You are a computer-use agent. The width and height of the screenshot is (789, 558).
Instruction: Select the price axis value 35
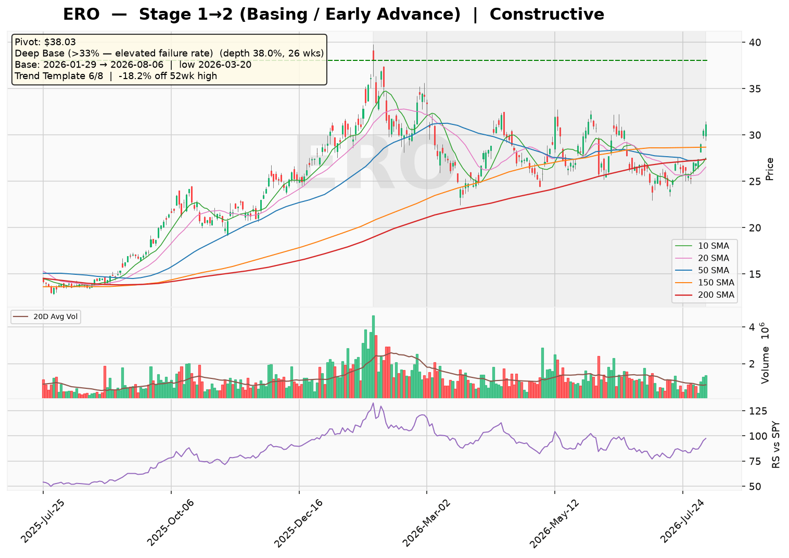pos(754,89)
